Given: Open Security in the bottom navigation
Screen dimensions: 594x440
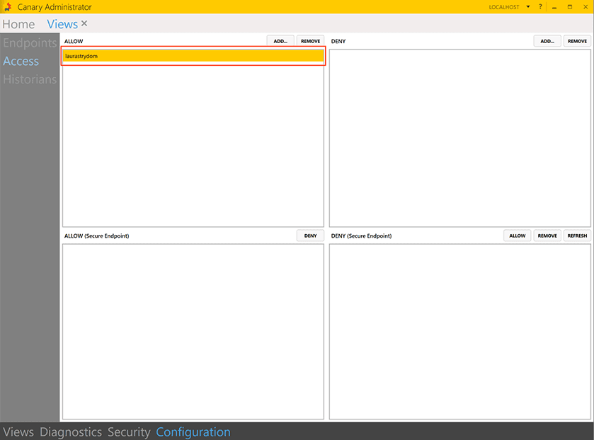Looking at the screenshot, I should [129, 432].
